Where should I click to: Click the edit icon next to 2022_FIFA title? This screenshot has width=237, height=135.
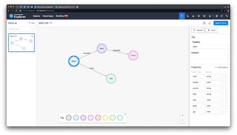pyautogui.click(x=51, y=23)
